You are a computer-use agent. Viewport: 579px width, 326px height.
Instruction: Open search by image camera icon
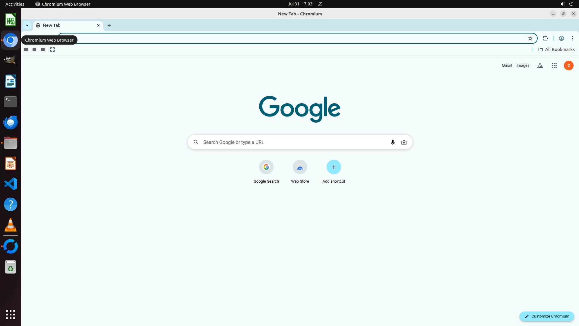point(404,142)
